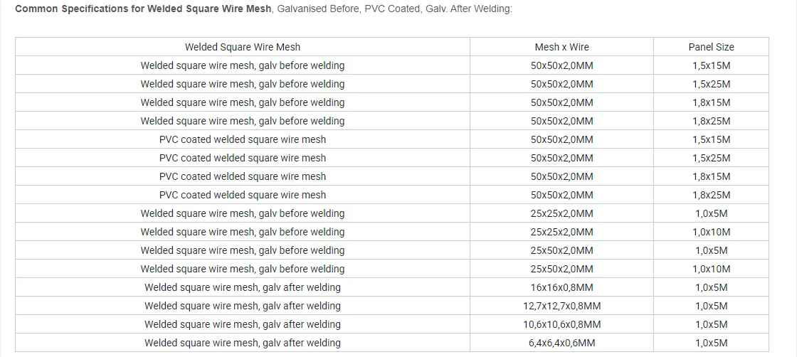Click the 6,4x6,4x0,6MM mesh cell
Image resolution: width=797 pixels, height=357 pixels.
point(561,343)
